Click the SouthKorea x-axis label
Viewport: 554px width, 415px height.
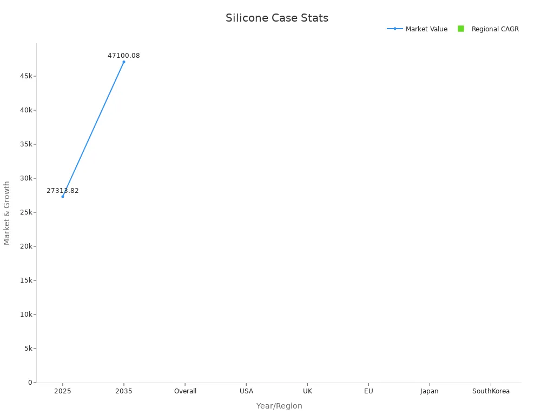pyautogui.click(x=491, y=391)
